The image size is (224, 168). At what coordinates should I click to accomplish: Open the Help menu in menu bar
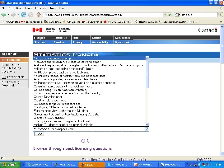coord(61,8)
